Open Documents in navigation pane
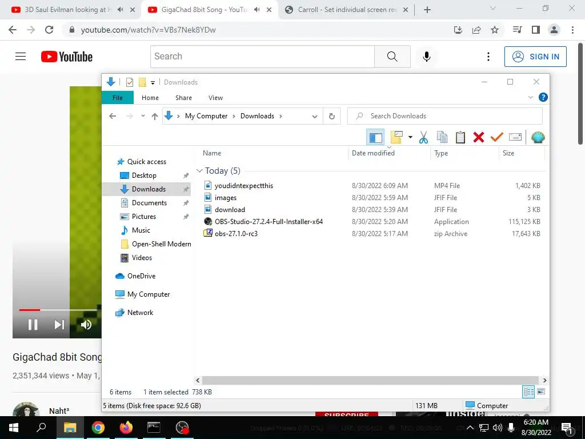Image resolution: width=585 pixels, height=439 pixels. pyautogui.click(x=149, y=203)
